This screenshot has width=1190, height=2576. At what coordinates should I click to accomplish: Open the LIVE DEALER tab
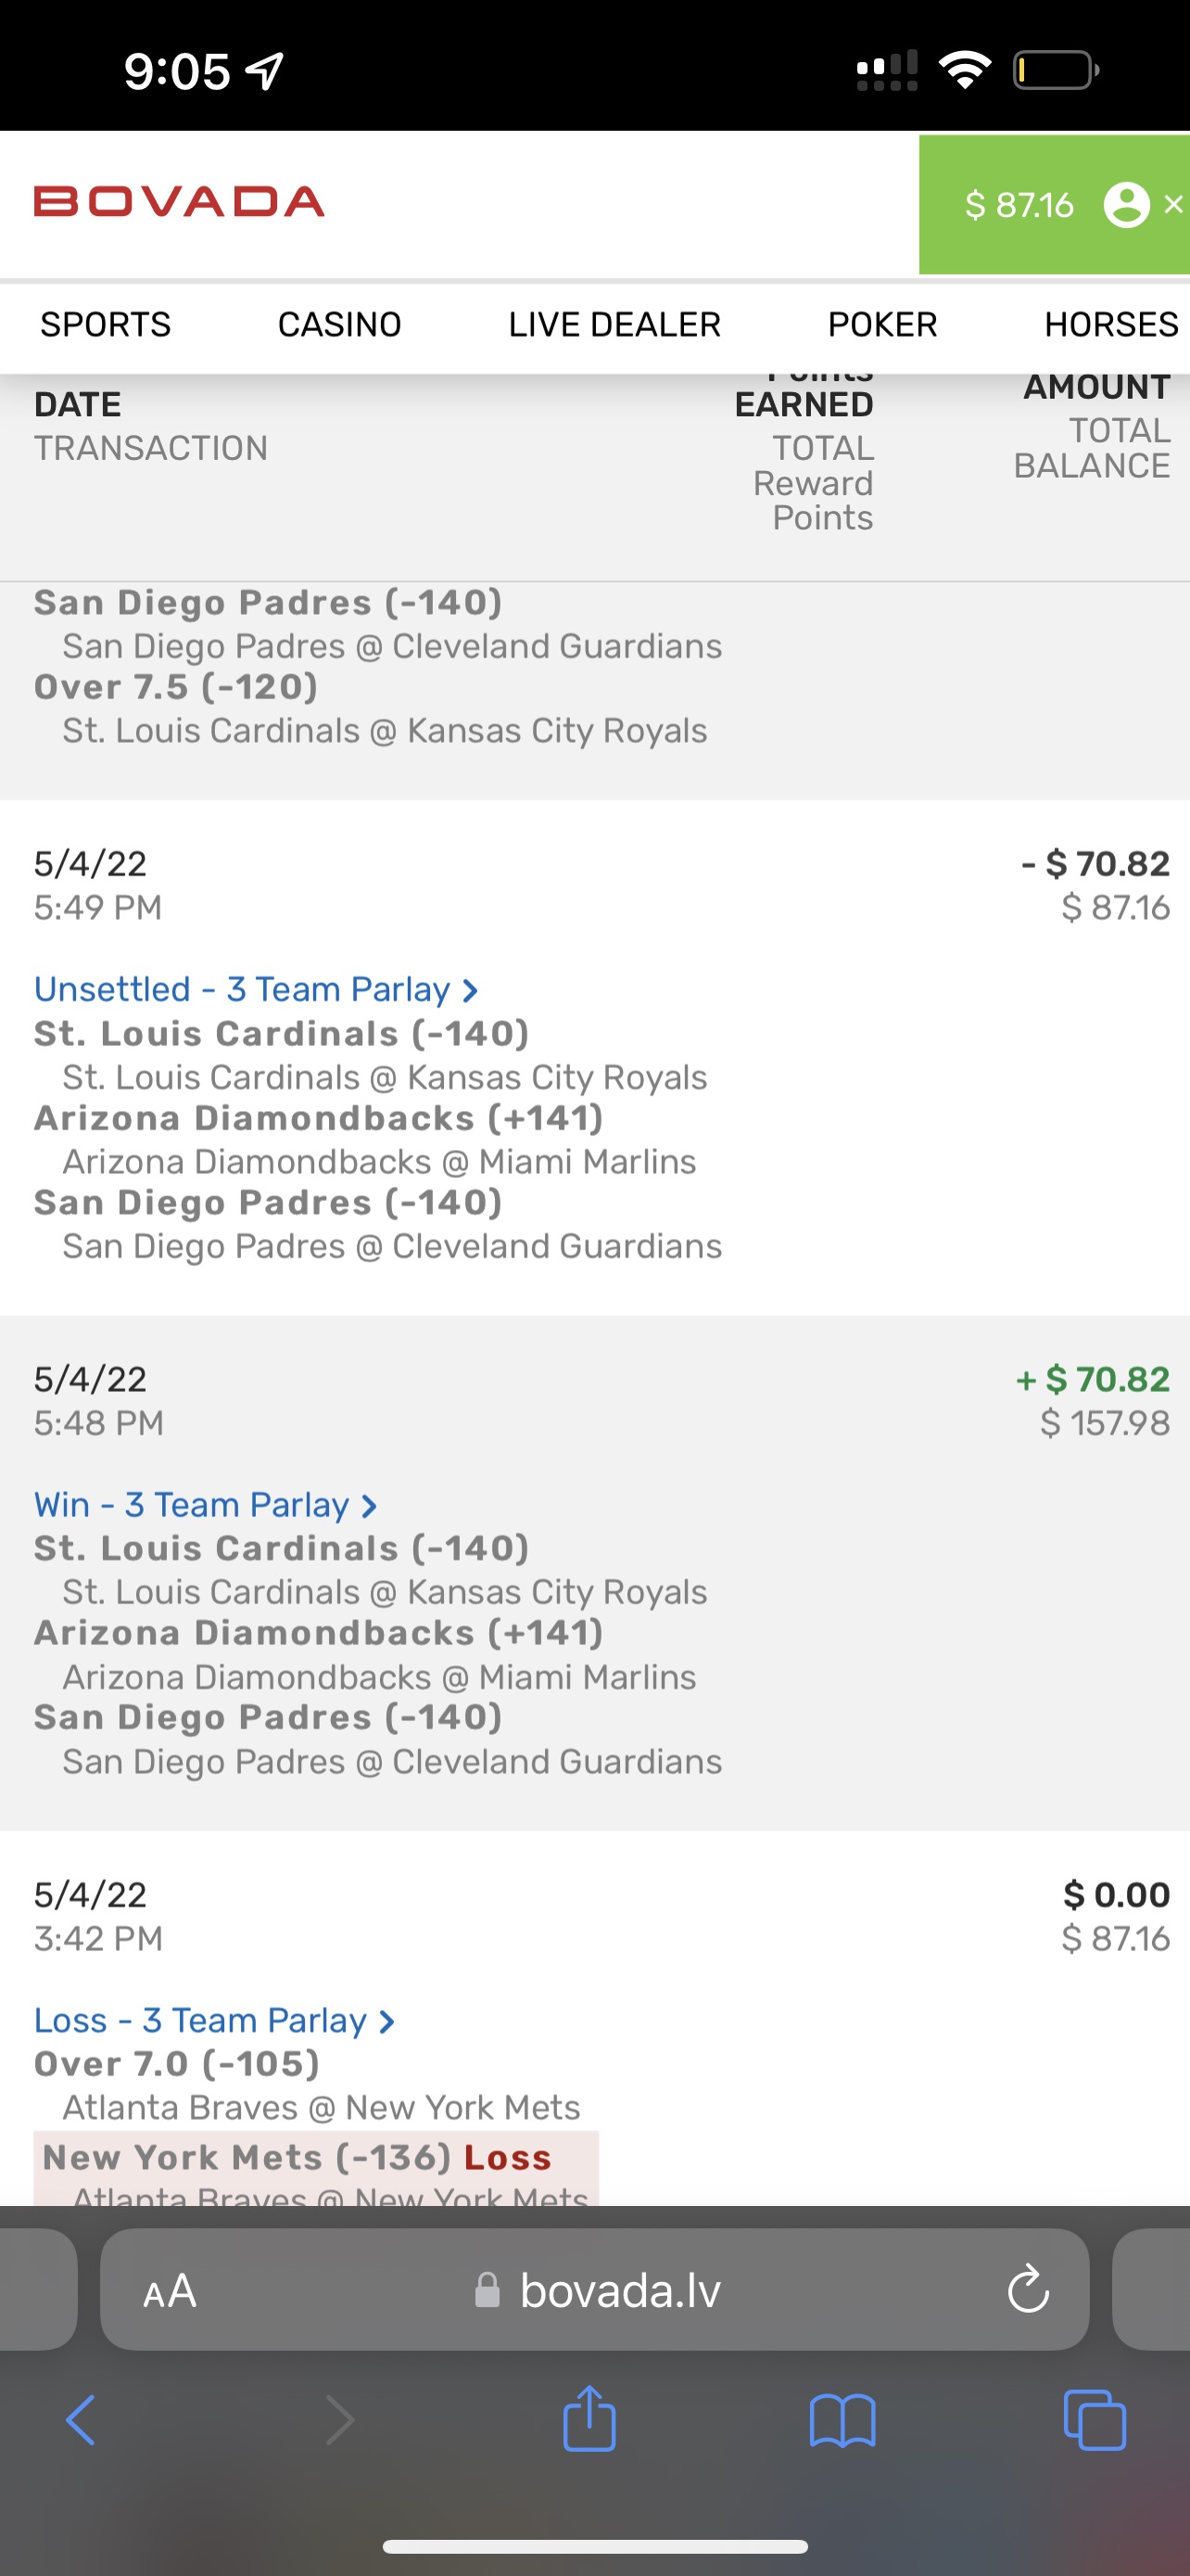coord(614,325)
